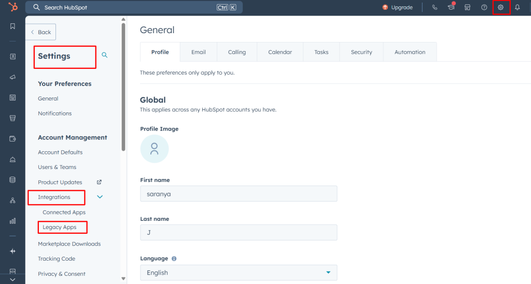
Task: Collapse the Integrations chevron
Action: (x=100, y=197)
